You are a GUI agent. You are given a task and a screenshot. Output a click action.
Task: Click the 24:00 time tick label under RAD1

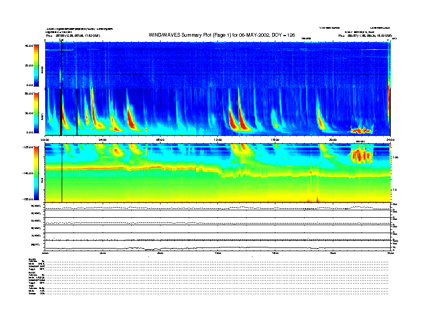click(x=390, y=140)
